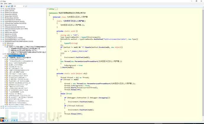204x124 pixels.
Task: Click the ICSharpCode.TreeView assembly icon
Action: point(3,23)
